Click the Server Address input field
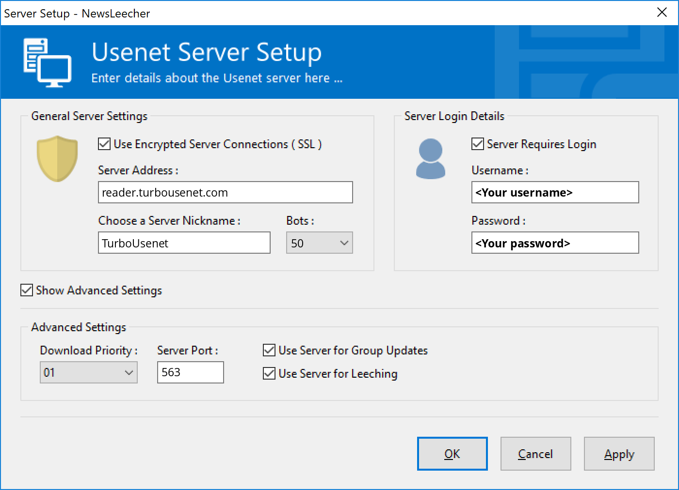Screen dimensions: 679x490 click(x=225, y=192)
